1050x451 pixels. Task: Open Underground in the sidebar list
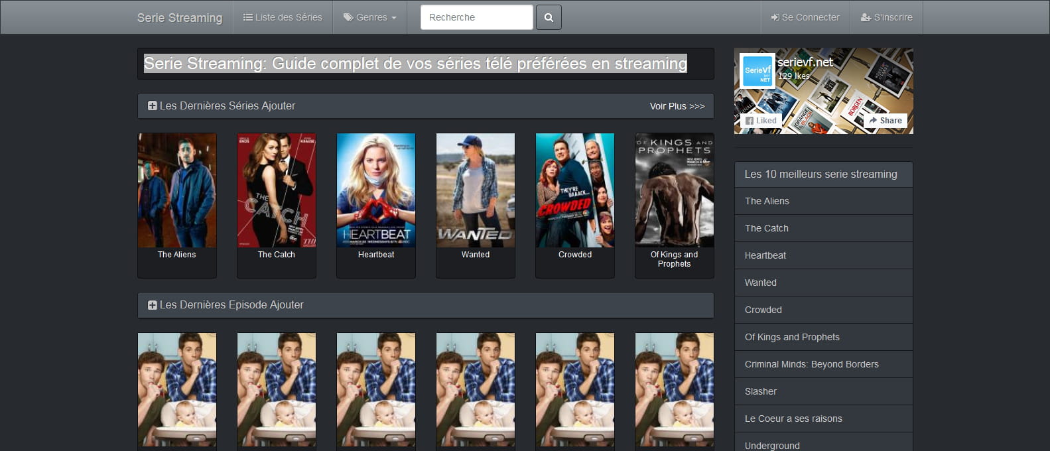tap(824, 443)
